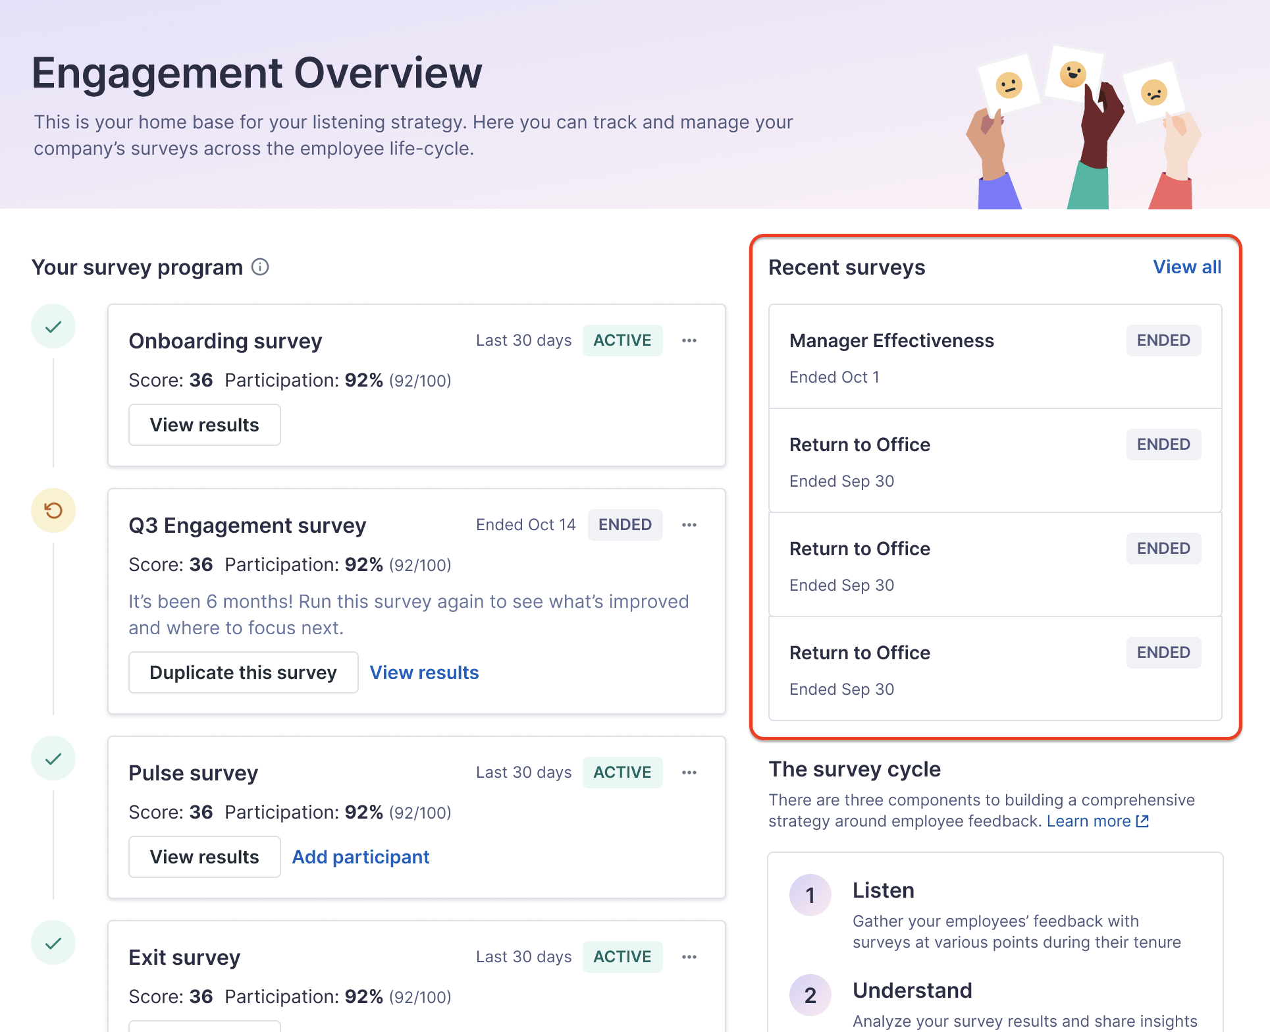This screenshot has width=1270, height=1032.
Task: Open the Onboarding survey more options menu
Action: tap(689, 340)
